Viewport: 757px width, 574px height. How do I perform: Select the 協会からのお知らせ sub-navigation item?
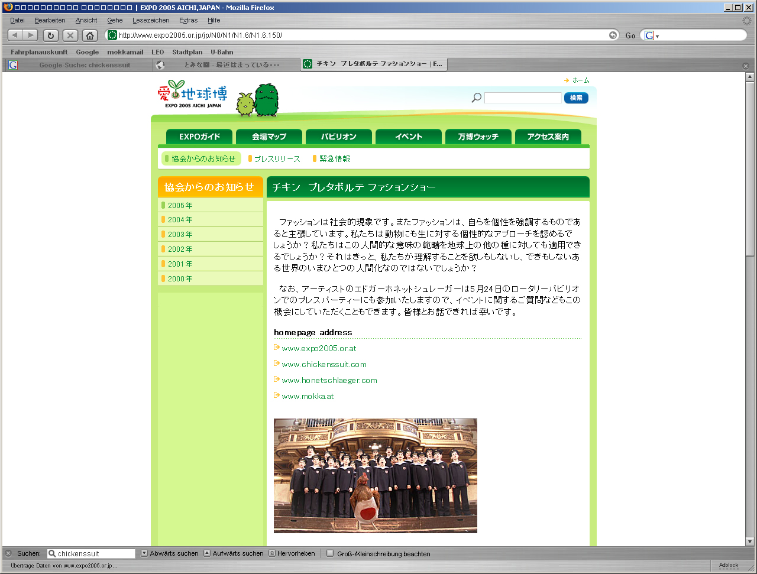[201, 158]
